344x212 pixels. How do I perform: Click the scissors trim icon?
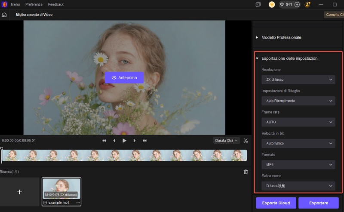[246, 141]
